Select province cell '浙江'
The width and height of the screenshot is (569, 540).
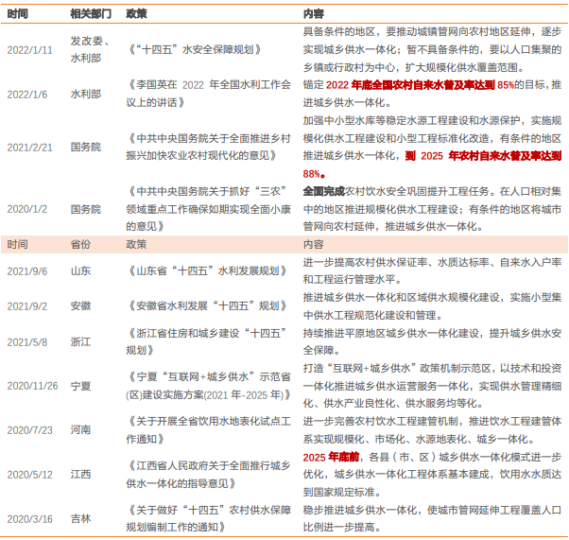point(80,341)
